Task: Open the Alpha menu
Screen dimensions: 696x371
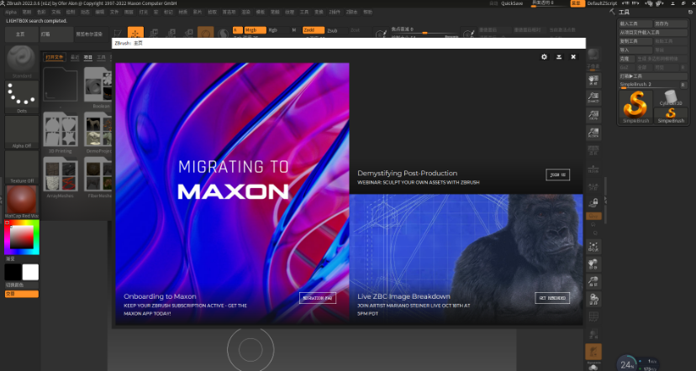Action: [x=11, y=13]
